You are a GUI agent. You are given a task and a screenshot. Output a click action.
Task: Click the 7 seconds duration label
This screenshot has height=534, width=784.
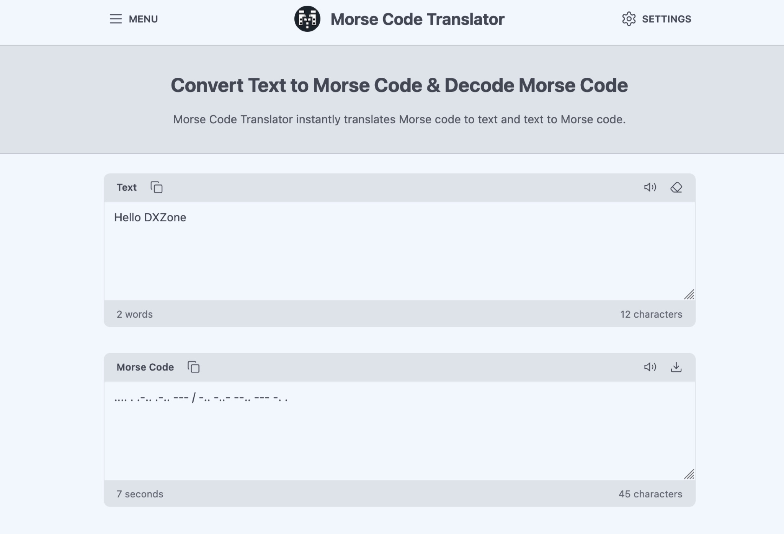[140, 494]
